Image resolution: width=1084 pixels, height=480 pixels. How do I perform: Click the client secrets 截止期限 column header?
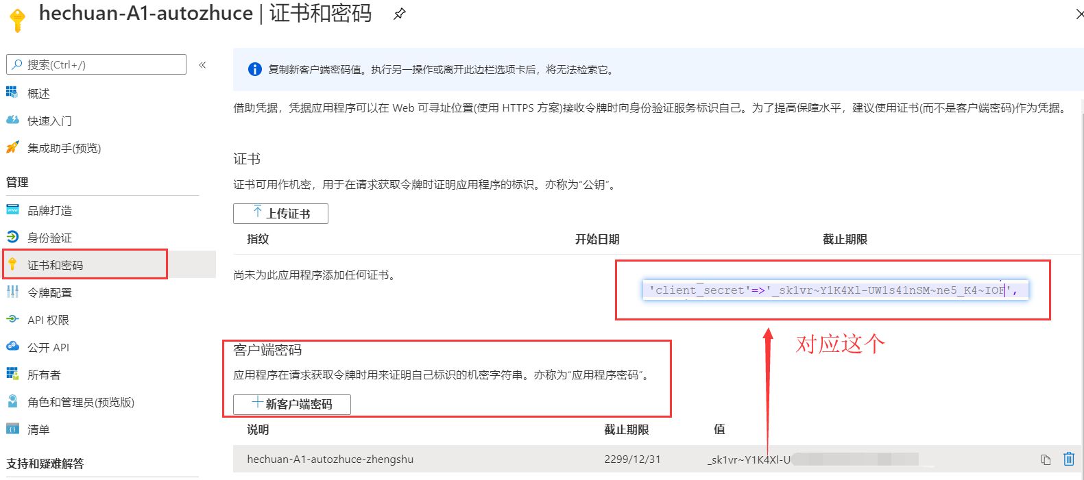[x=626, y=429]
